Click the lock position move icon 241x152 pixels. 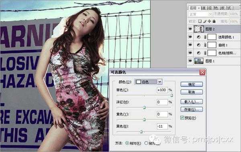click(209, 21)
